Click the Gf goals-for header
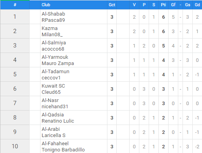202x153 pixels. coord(173,5)
